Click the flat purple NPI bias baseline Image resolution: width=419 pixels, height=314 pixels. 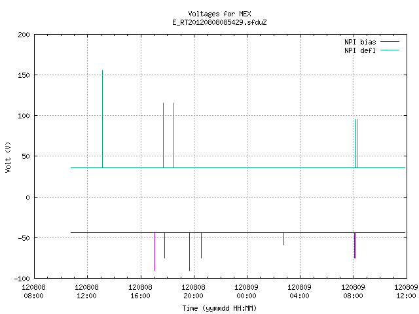tap(238, 233)
